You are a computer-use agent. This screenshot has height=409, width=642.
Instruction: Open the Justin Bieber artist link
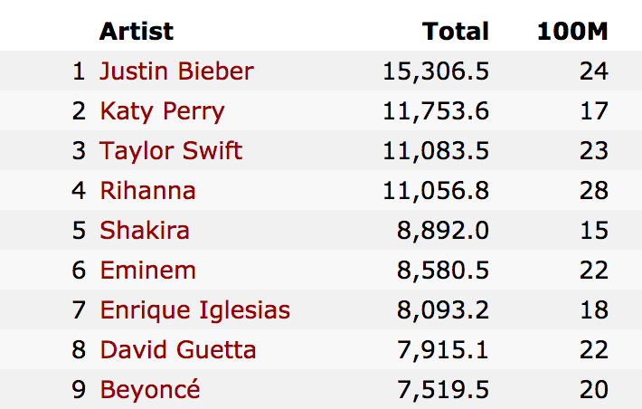tap(176, 71)
